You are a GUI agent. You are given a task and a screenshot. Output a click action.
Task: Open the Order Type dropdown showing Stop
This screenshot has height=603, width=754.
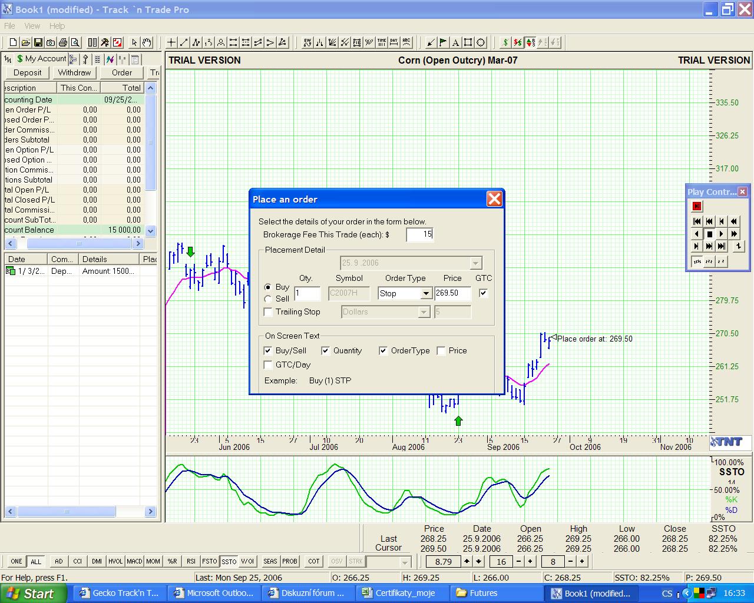425,293
